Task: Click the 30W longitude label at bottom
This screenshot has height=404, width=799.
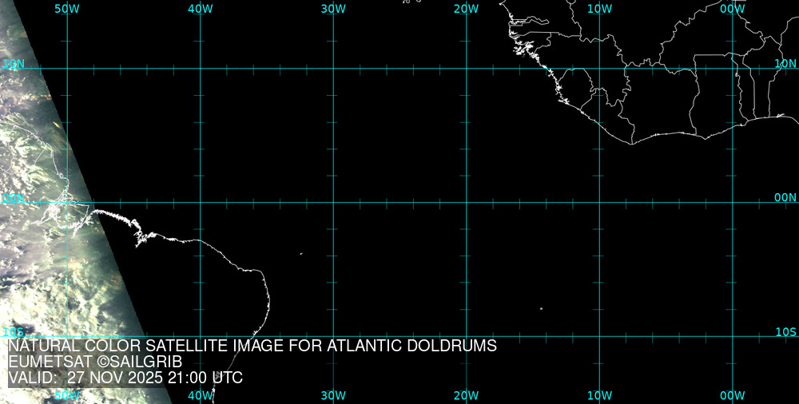Action: (x=333, y=395)
